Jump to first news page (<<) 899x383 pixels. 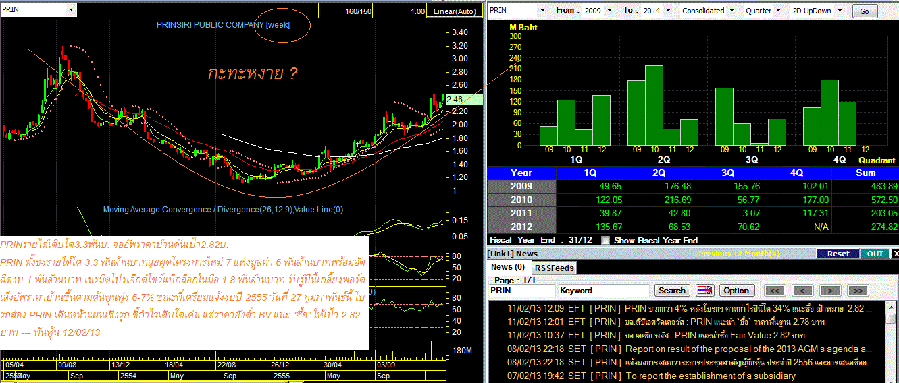point(775,291)
